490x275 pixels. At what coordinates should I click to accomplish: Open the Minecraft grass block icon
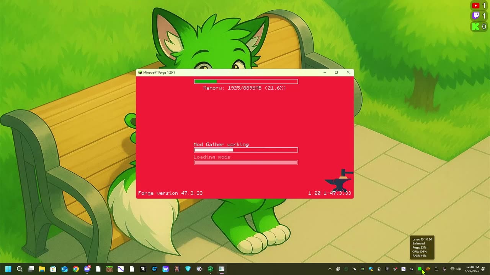(109, 269)
